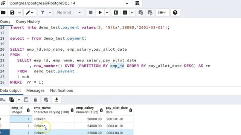
Task: Click the row 2 header in results
Action: (5, 126)
